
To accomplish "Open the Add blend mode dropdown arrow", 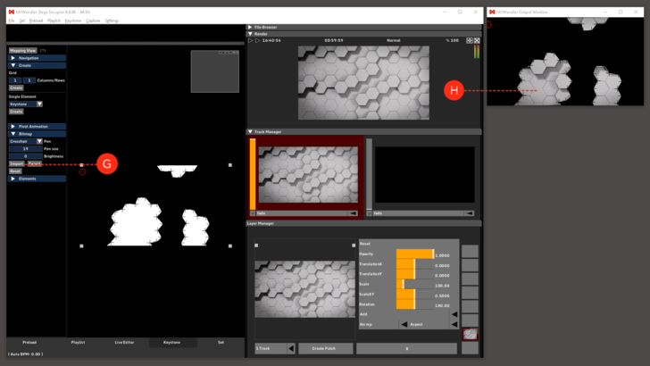I will tap(454, 314).
